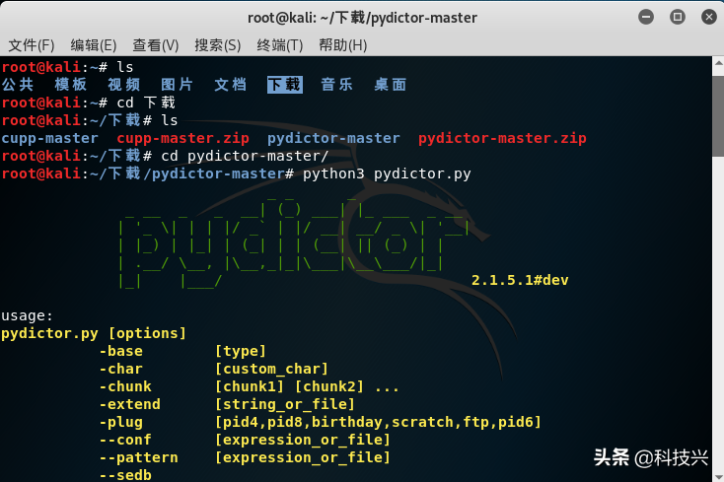Maximize the terminal window
Image resolution: width=724 pixels, height=482 pixels.
click(678, 17)
